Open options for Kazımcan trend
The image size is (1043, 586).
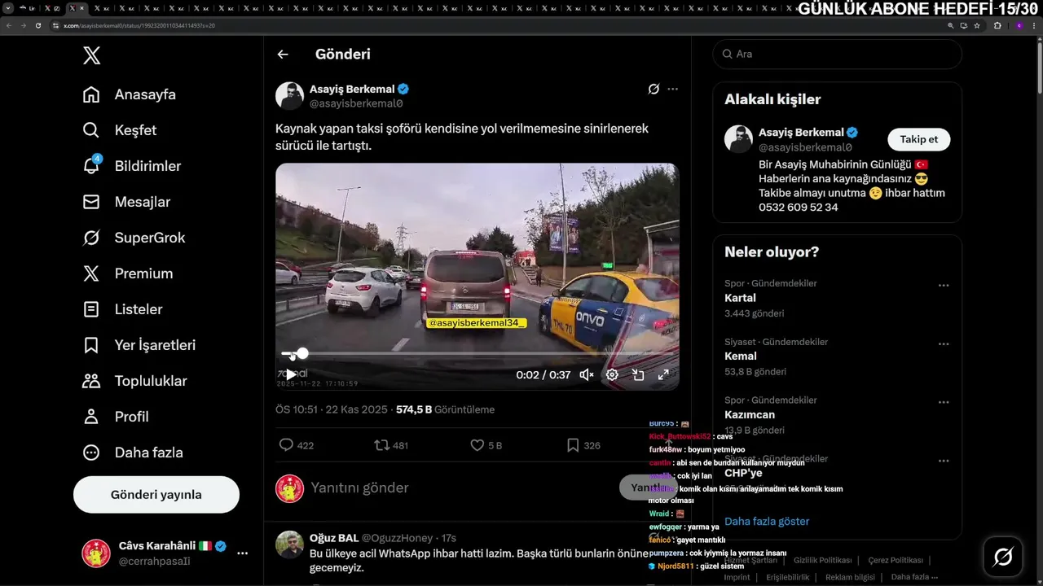[x=944, y=403]
